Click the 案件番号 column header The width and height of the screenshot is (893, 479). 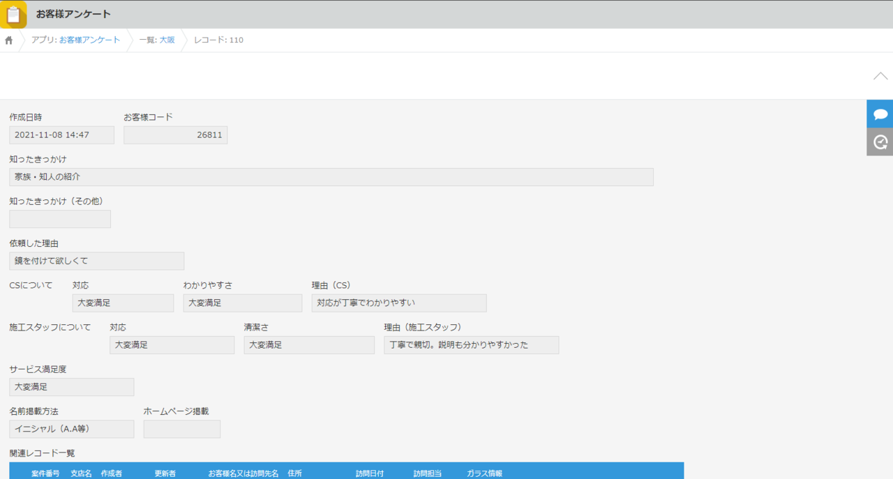tap(45, 473)
